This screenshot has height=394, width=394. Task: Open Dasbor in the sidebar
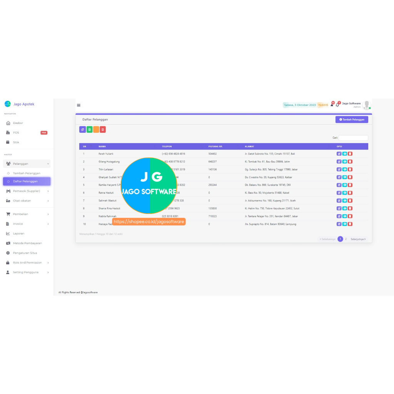tap(27, 123)
